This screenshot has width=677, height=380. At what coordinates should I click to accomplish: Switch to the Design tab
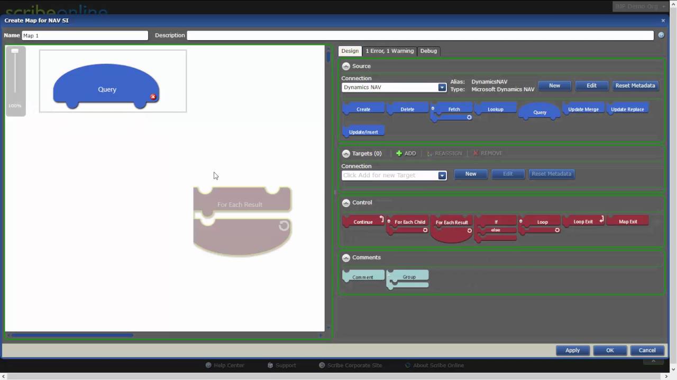[350, 51]
